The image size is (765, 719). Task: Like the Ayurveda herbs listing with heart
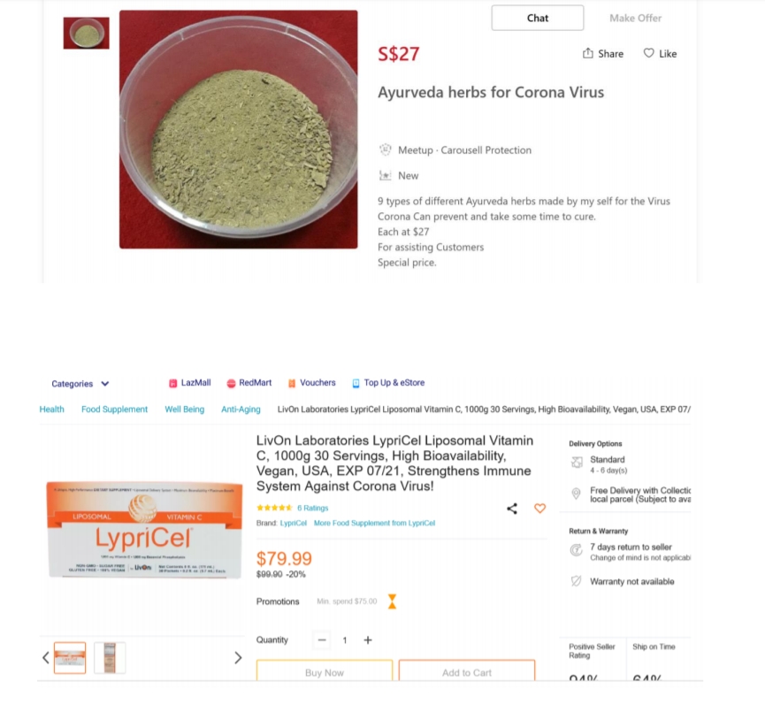tap(648, 53)
